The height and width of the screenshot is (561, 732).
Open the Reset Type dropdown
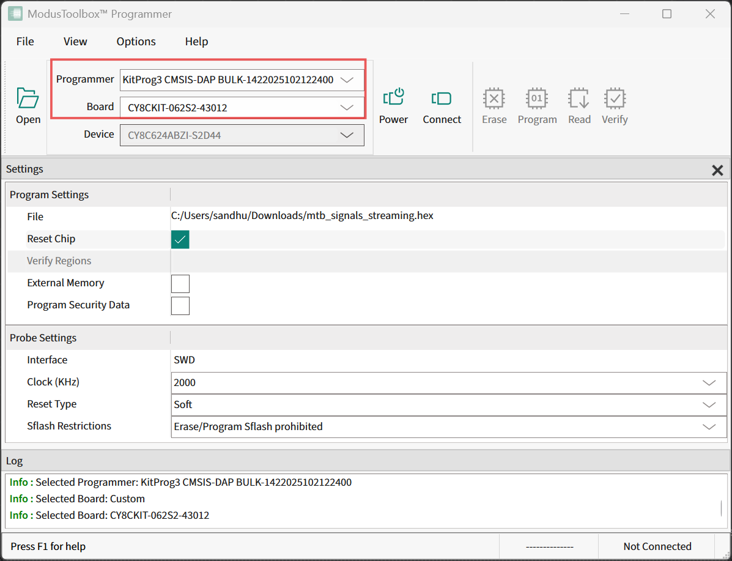(709, 405)
